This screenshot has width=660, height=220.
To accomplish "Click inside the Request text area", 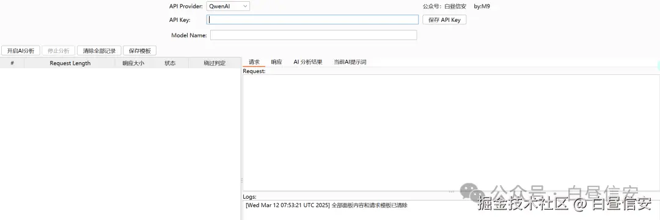I will 451,132.
